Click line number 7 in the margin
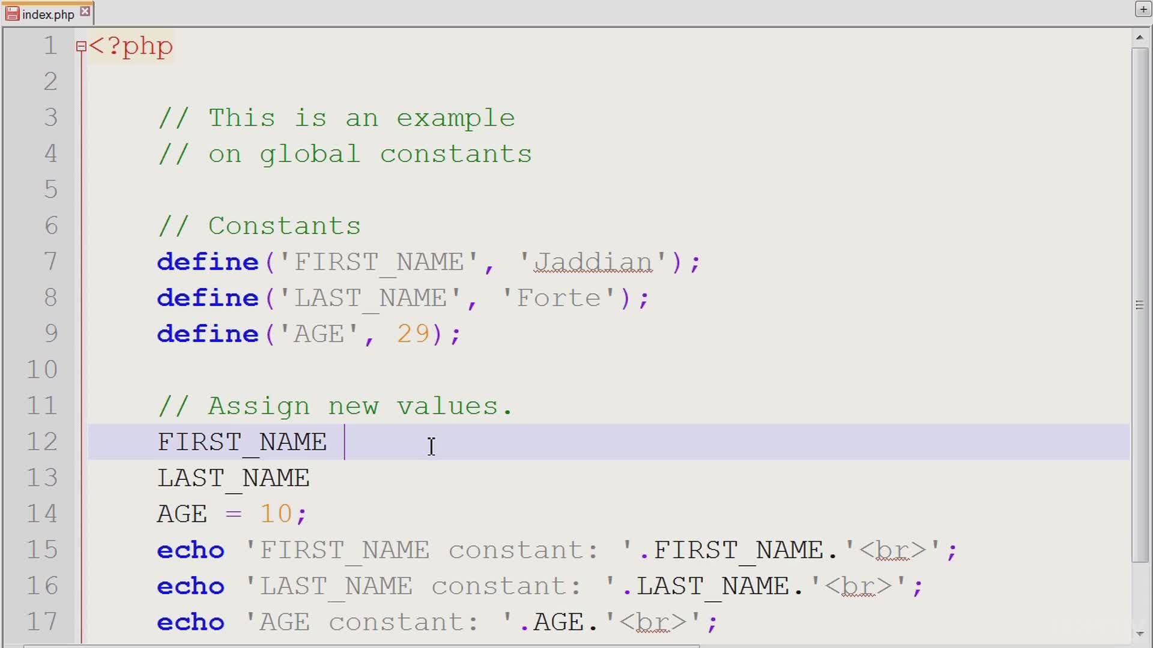Viewport: 1153px width, 648px height. [x=50, y=262]
